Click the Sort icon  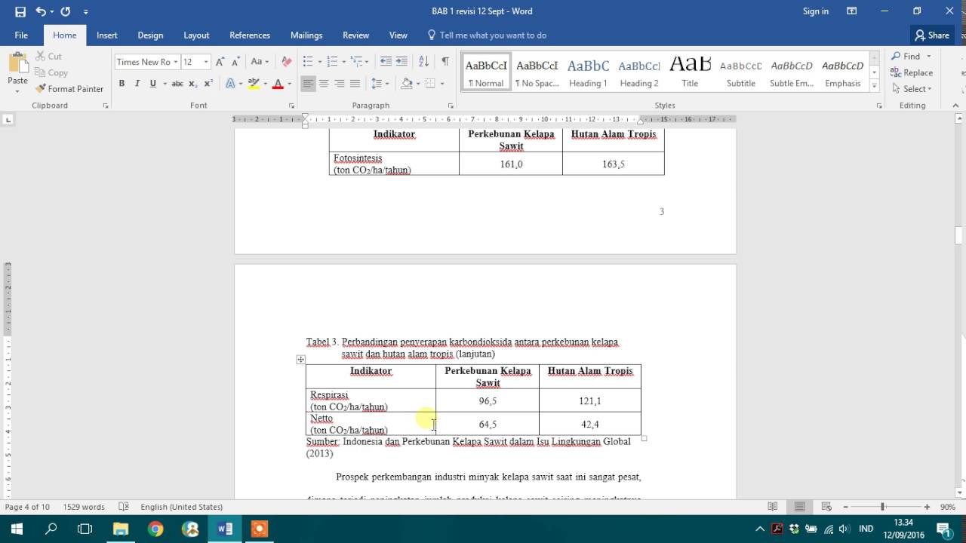[x=423, y=62]
